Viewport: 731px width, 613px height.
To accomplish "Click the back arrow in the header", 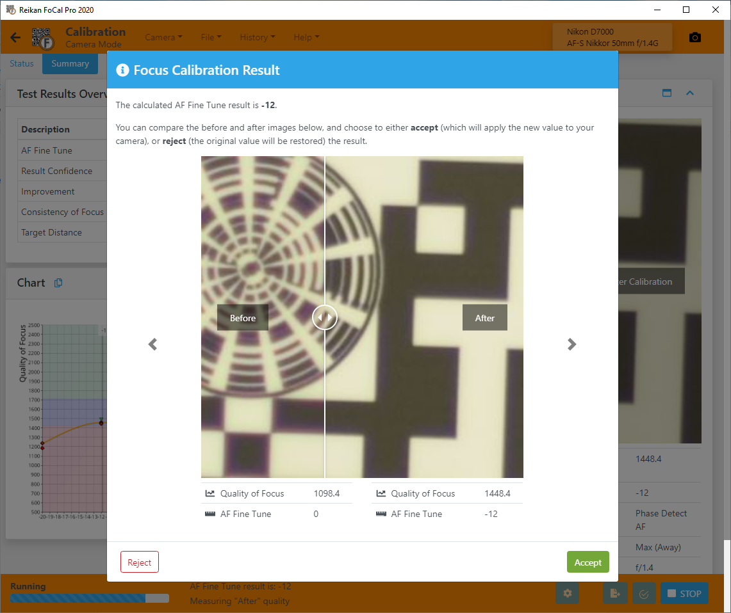I will [15, 37].
